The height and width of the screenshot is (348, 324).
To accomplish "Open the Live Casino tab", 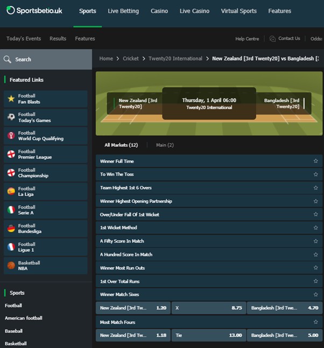I will pyautogui.click(x=194, y=11).
